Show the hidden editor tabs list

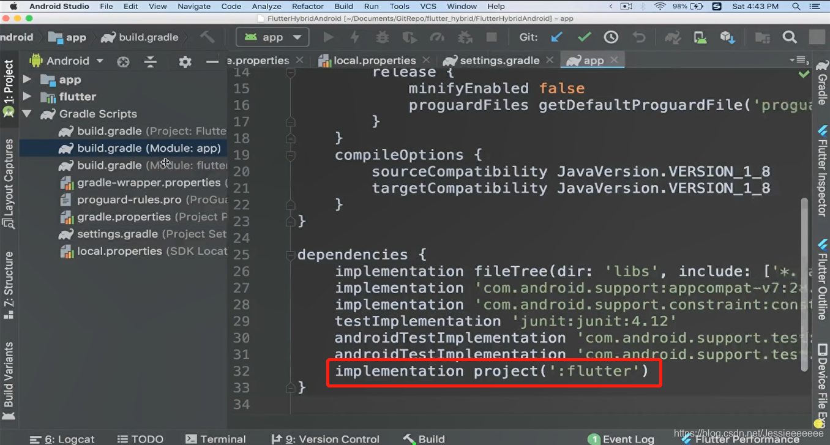(799, 60)
